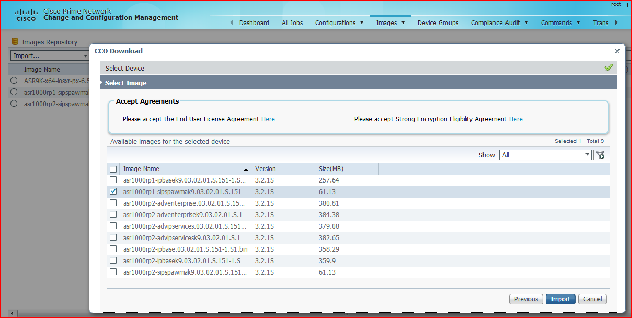Check asr1000rp2-ipbase.03.02.01 image checkbox
Screen dimensions: 632x318
click(113, 249)
